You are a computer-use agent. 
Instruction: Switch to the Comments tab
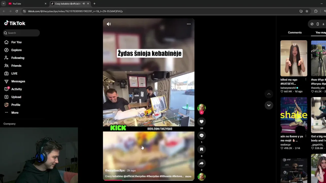coord(295,33)
